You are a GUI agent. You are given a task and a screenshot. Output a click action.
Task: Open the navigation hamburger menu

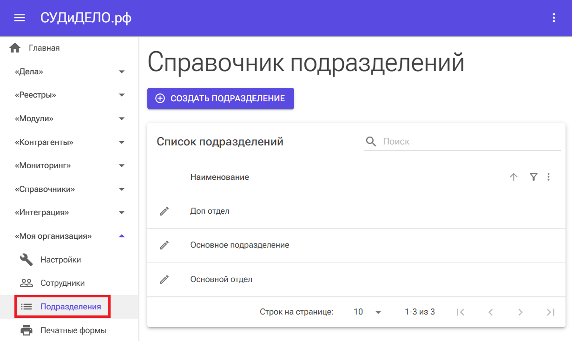pos(19,18)
